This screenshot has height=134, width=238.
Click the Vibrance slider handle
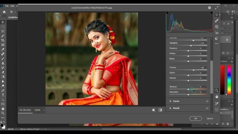(188, 89)
